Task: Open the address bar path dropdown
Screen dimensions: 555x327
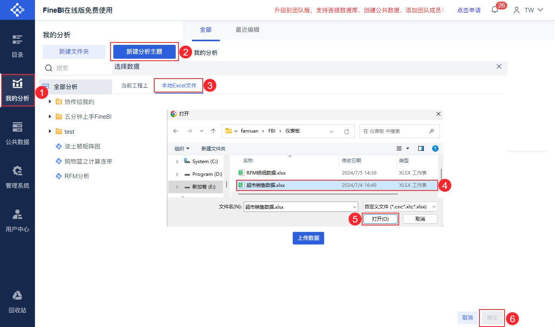Action: click(332, 131)
